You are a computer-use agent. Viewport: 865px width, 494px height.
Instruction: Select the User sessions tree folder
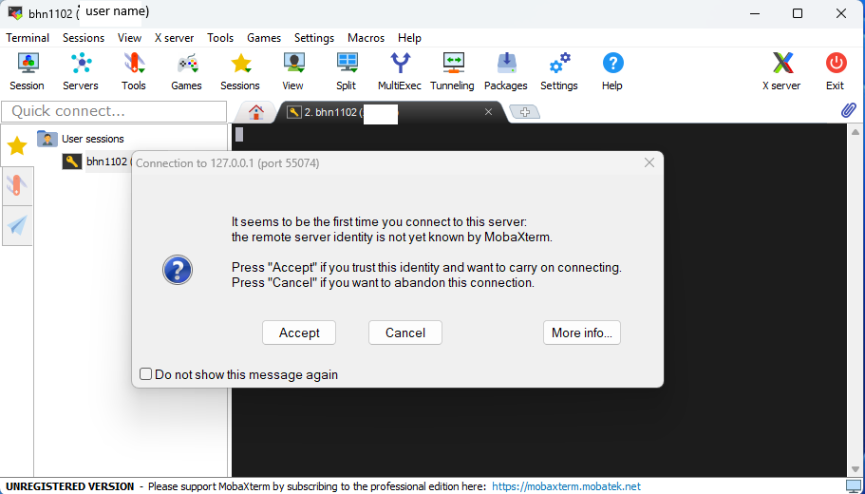click(x=81, y=139)
